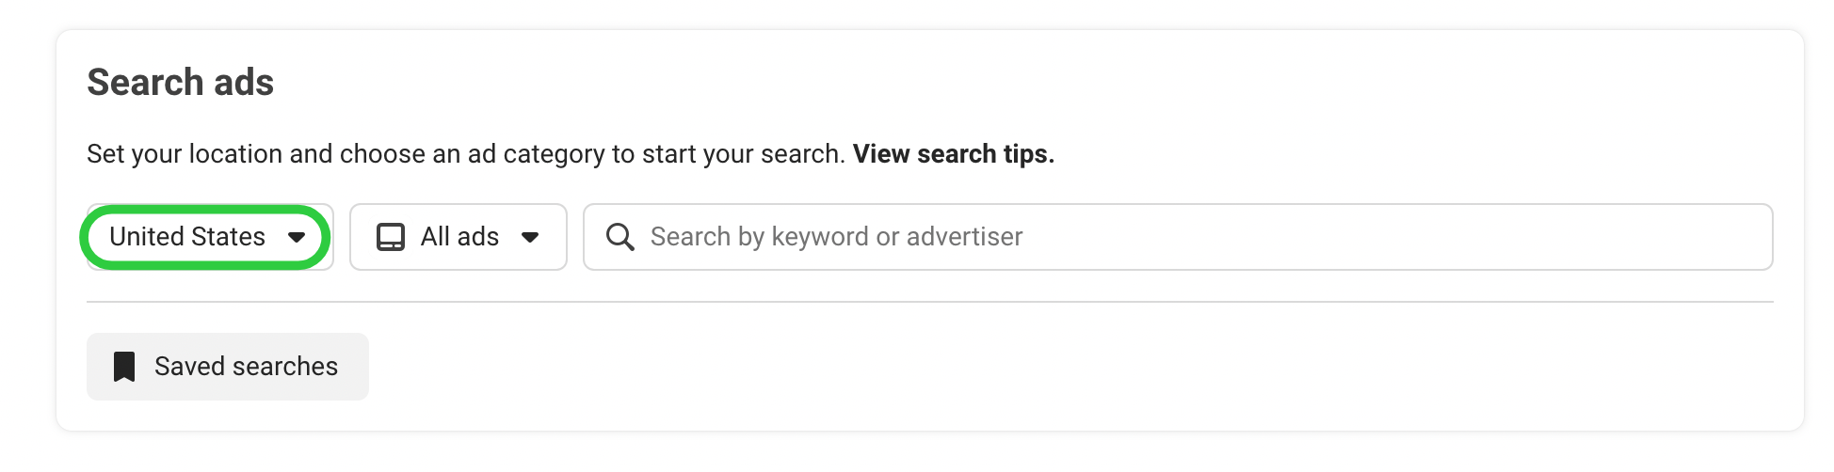Focus the keyword or advertiser search field
Viewport: 1834px width, 472px height.
click(1177, 237)
